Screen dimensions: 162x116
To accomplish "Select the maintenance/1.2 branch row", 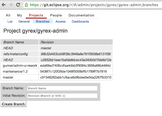I will [57, 71].
